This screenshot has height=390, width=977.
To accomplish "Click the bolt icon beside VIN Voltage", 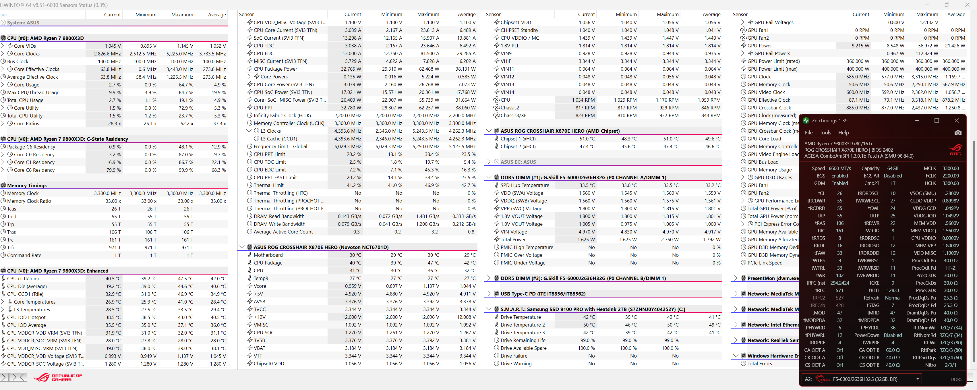I will coord(496,232).
